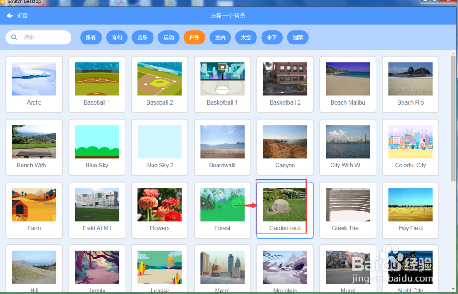Select the Hill backdrop thumbnail
The image size is (458, 294).
click(34, 267)
